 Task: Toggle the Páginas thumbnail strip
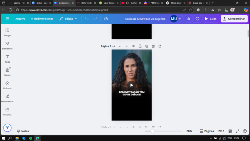(207, 131)
